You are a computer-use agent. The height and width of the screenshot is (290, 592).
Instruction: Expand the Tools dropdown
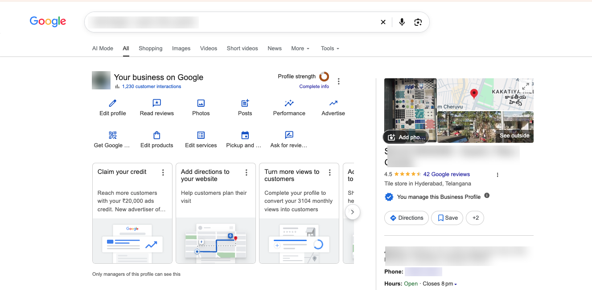click(330, 48)
